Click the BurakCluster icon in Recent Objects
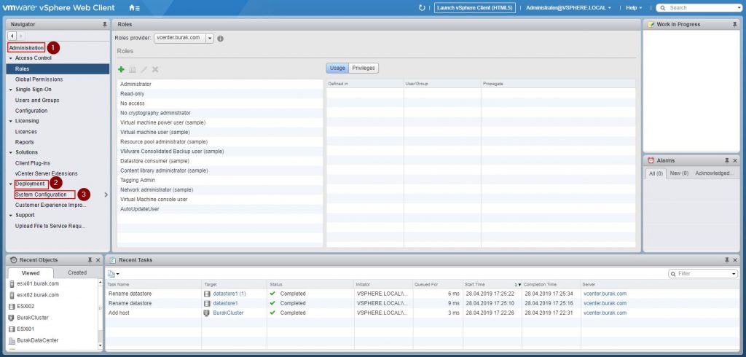Image resolution: width=746 pixels, height=357 pixels. [12, 318]
